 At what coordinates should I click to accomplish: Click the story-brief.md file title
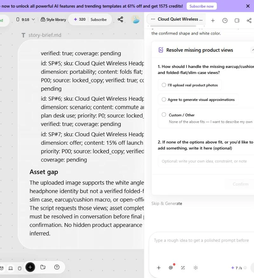tap(45, 35)
